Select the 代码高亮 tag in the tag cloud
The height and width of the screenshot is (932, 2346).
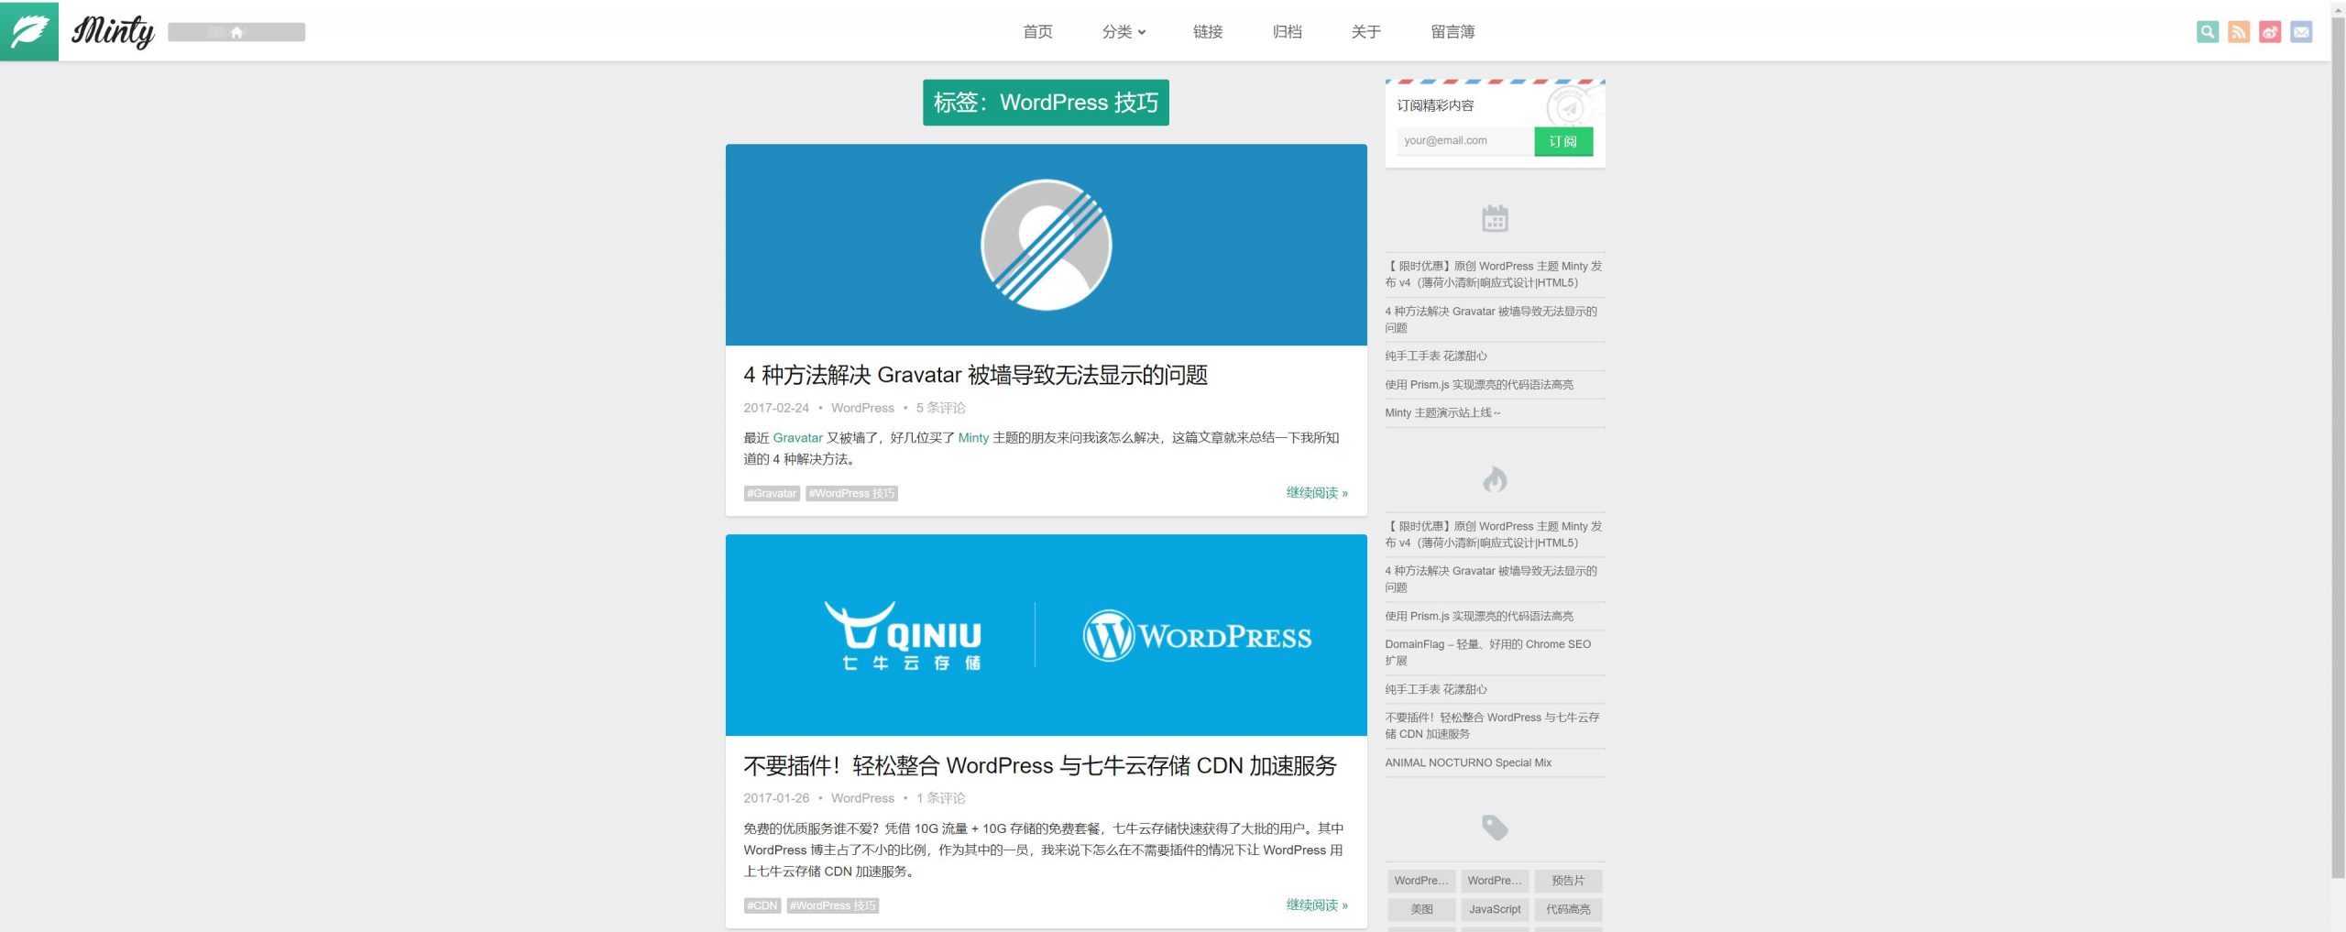(x=1568, y=909)
